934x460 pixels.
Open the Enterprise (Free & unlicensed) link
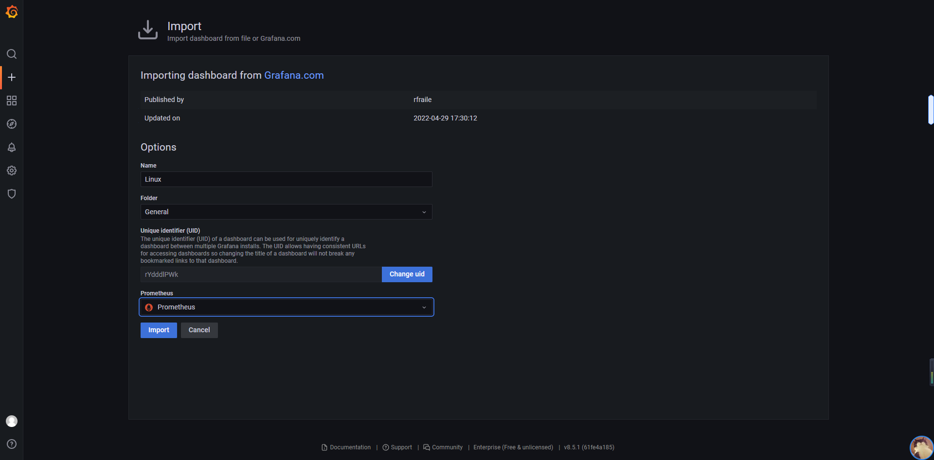click(513, 447)
